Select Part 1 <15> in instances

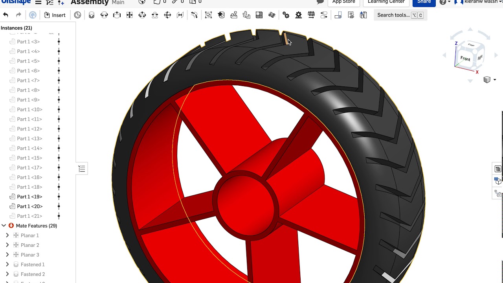(29, 158)
